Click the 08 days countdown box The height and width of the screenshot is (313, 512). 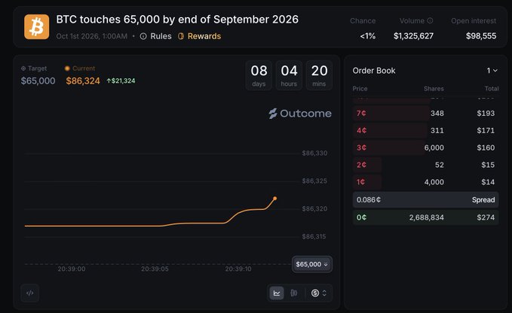point(259,75)
